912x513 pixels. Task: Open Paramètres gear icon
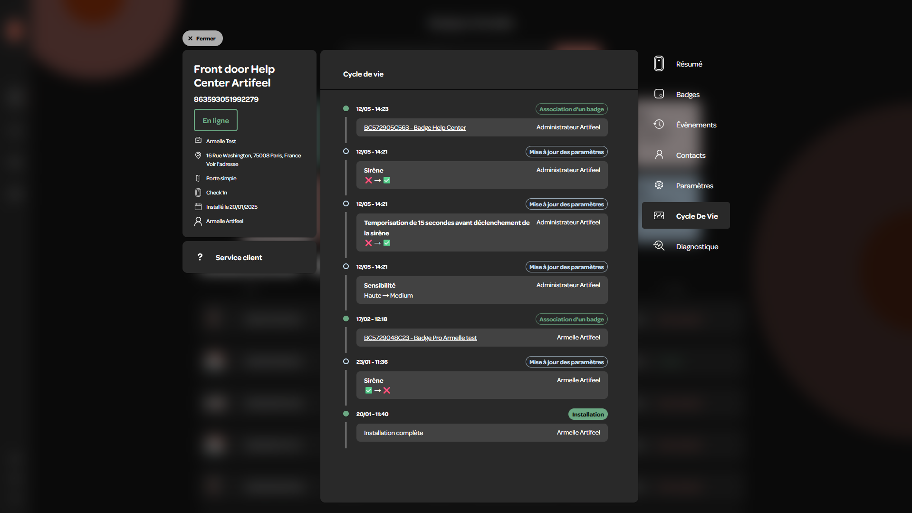659,185
